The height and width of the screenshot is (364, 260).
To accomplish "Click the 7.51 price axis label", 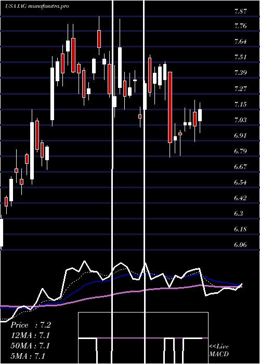I will 240,57.
